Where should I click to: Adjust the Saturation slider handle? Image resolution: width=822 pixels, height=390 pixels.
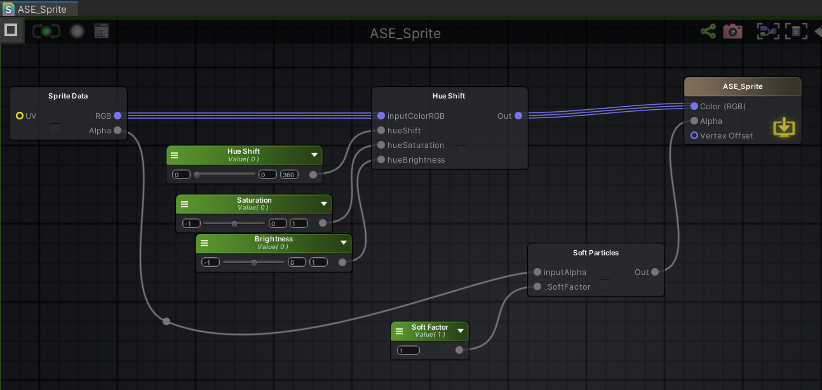(234, 224)
